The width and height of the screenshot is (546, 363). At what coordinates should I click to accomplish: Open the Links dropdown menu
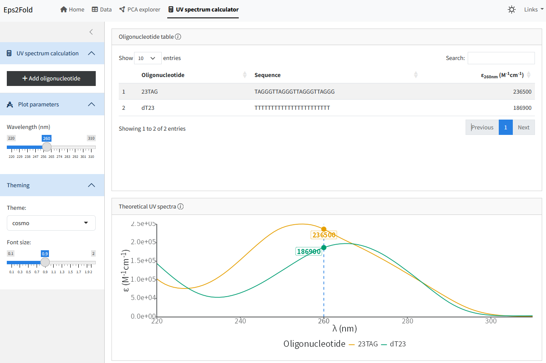[534, 9]
